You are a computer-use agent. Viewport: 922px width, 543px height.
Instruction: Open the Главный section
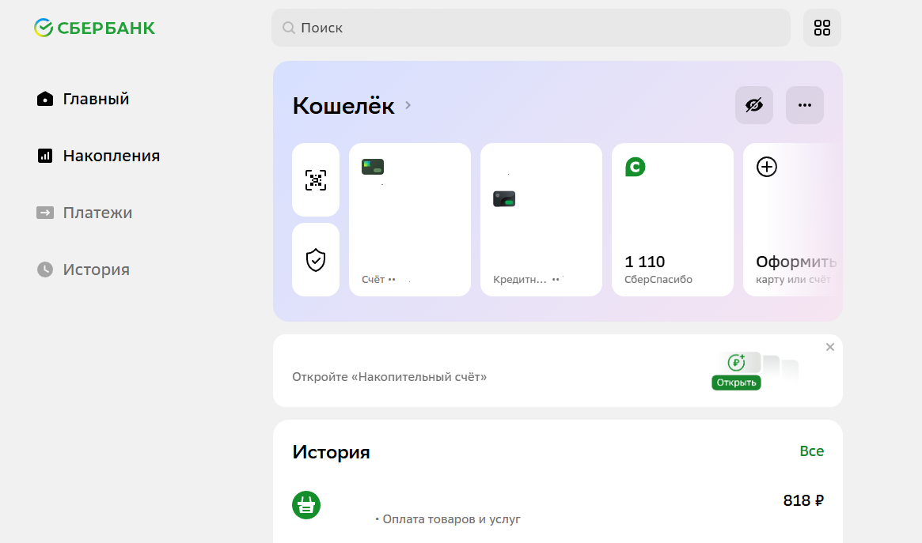[83, 99]
